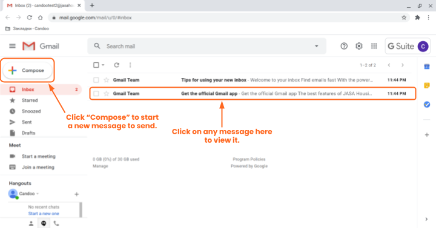
Task: Select the 'Get the official Gmail app' checkbox
Action: (96, 94)
